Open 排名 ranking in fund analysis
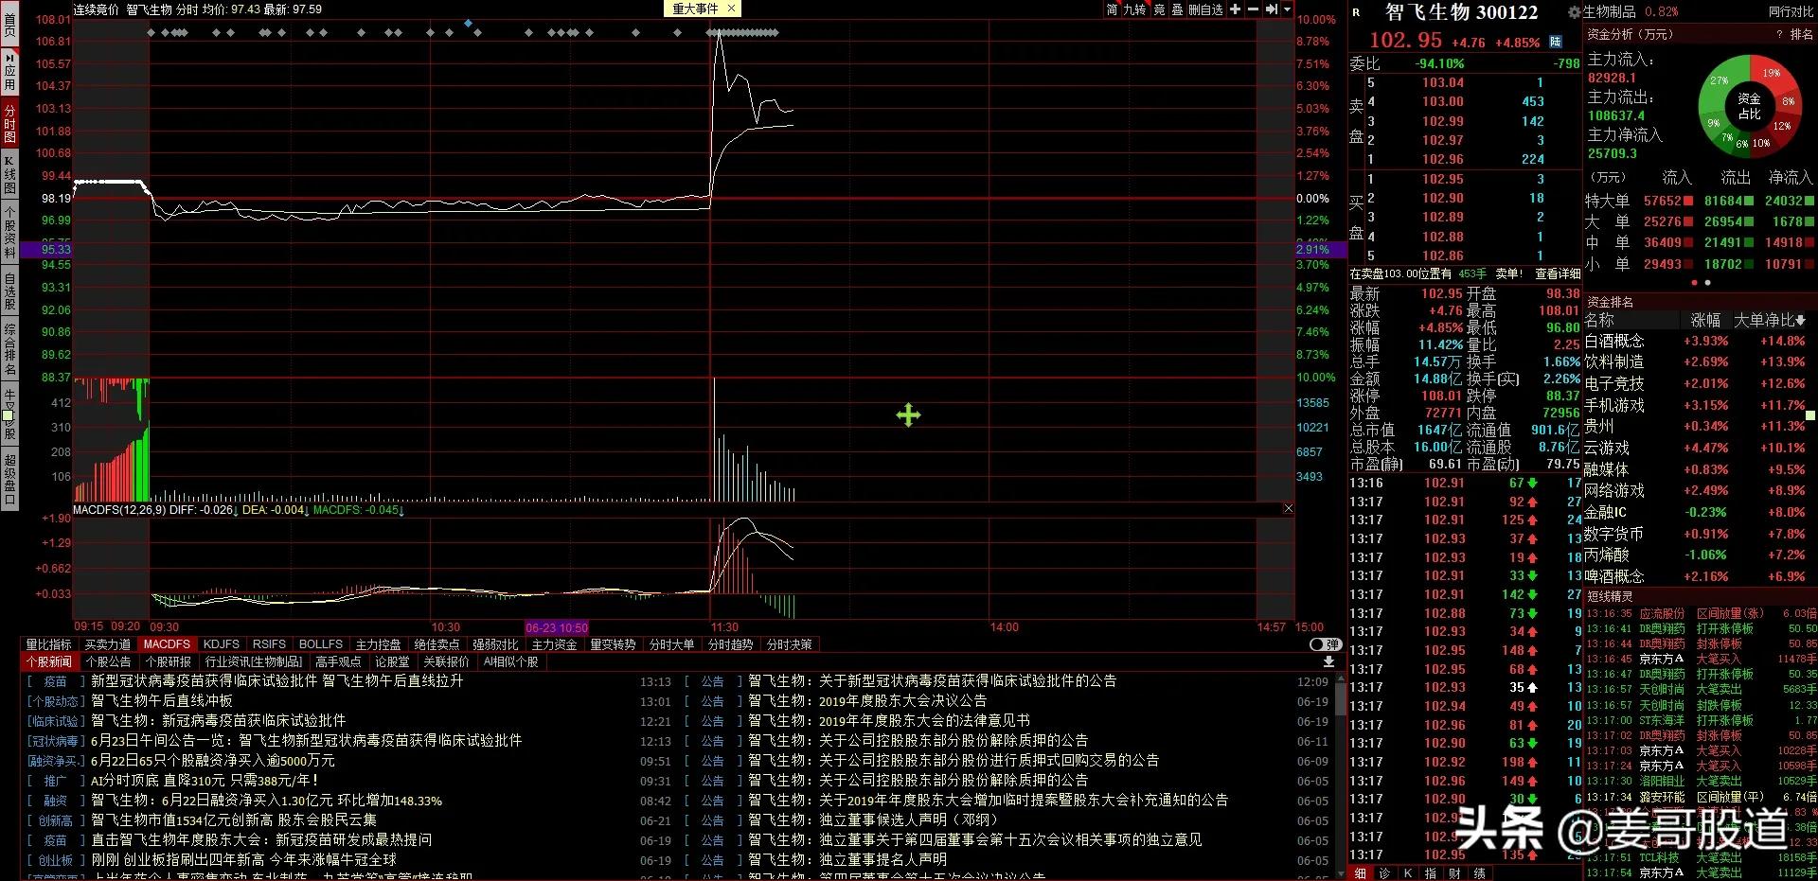Viewport: 1818px width, 881px height. (1801, 34)
